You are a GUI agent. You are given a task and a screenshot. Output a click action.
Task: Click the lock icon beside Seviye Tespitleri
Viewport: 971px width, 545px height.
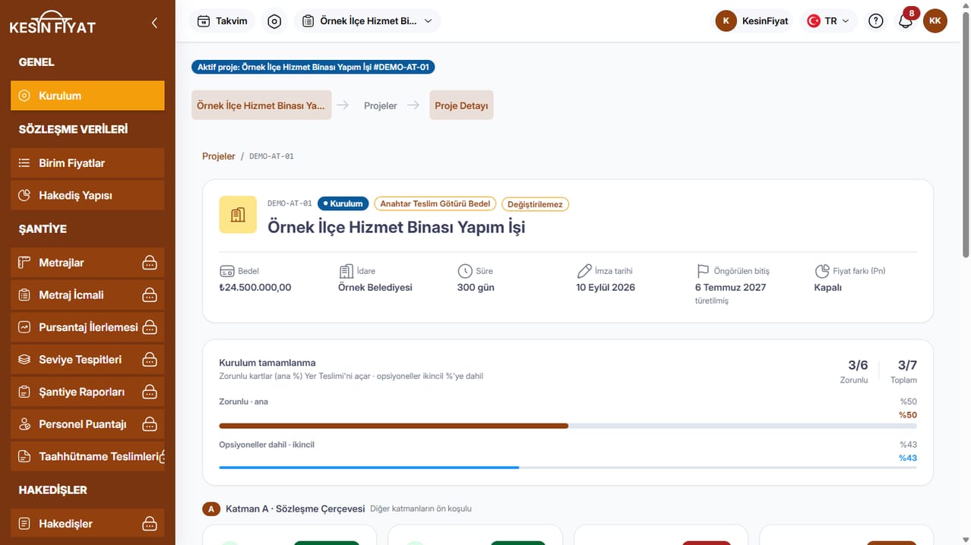[150, 359]
